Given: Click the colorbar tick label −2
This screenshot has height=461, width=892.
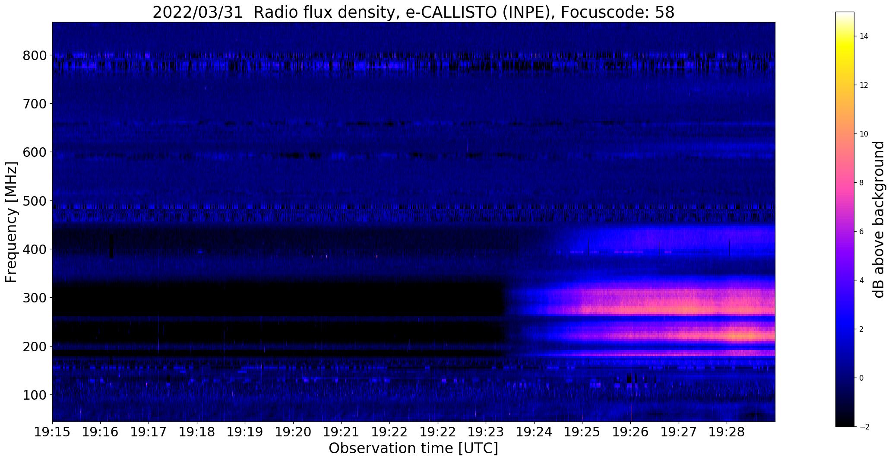Looking at the screenshot, I should (864, 427).
